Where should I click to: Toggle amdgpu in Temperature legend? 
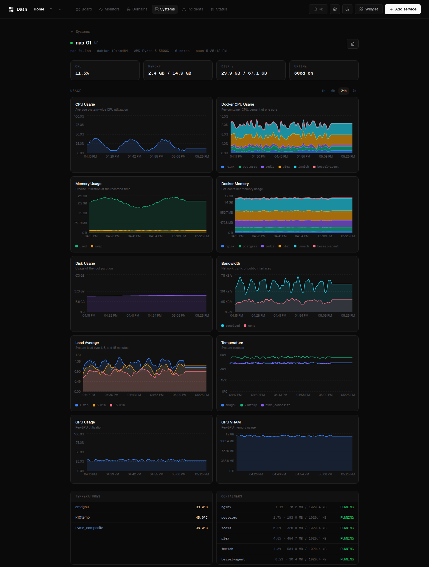coord(229,405)
